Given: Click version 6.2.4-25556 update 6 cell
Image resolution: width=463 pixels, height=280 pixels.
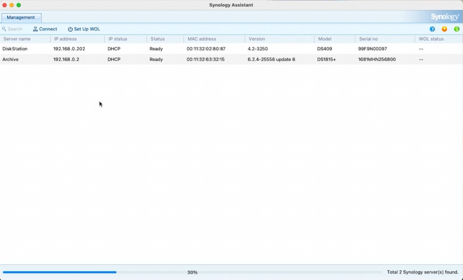Looking at the screenshot, I should 271,59.
